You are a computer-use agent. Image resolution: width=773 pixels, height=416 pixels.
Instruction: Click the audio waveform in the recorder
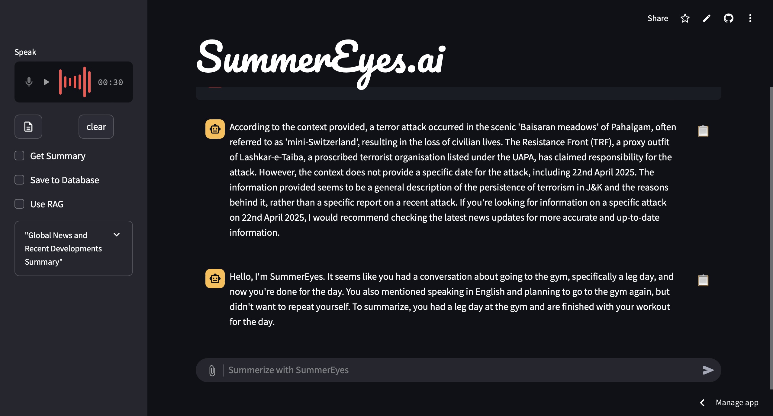coord(75,82)
